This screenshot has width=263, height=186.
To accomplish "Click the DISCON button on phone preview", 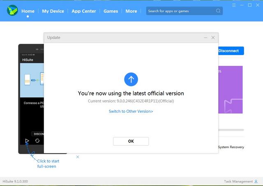I will [38, 134].
